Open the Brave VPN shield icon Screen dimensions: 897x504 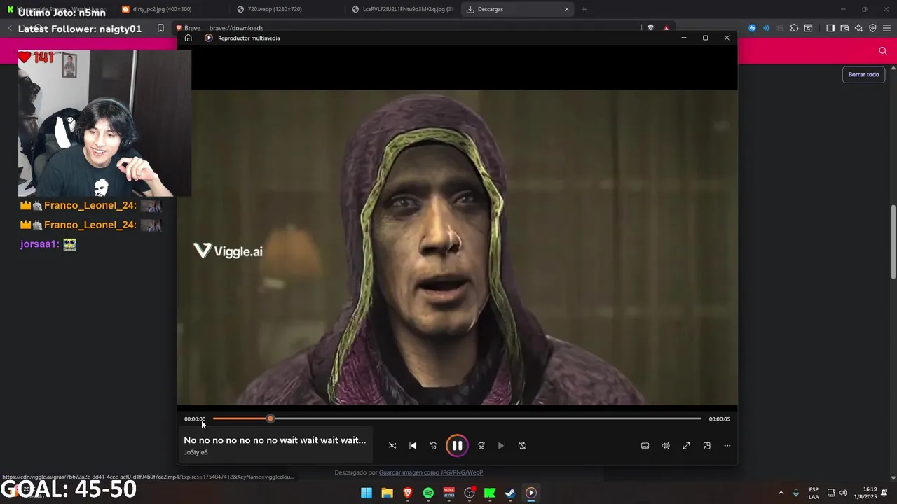click(x=872, y=28)
